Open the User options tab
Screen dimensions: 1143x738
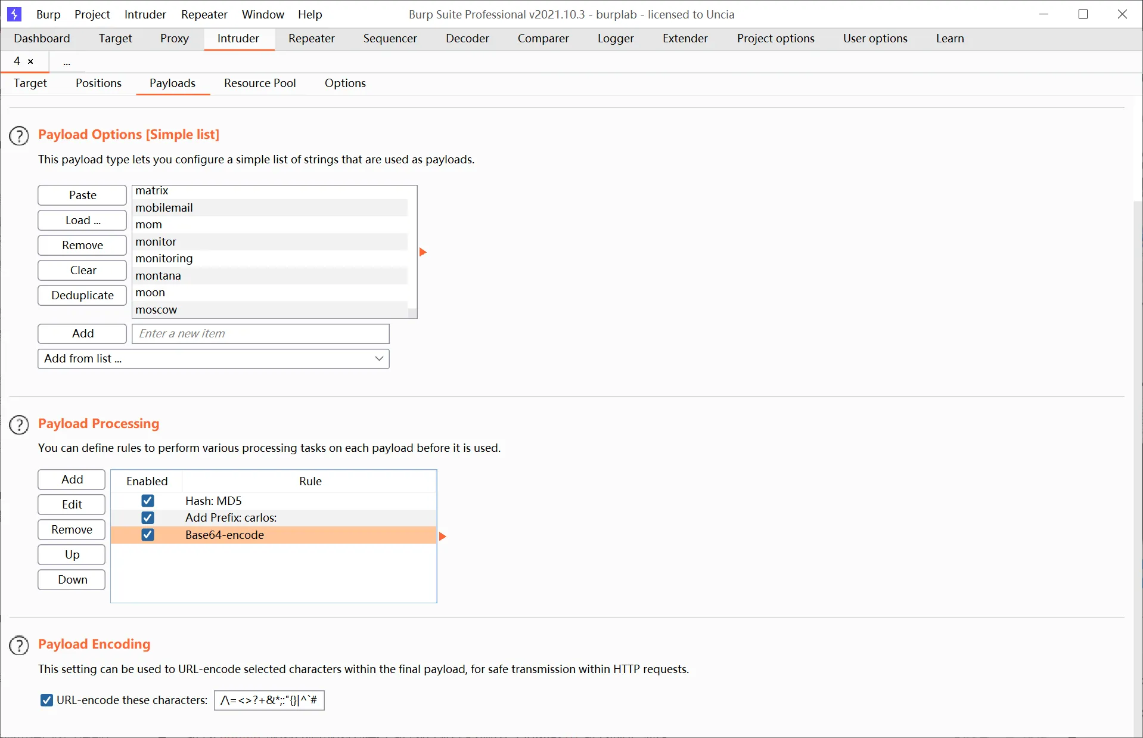click(x=875, y=38)
